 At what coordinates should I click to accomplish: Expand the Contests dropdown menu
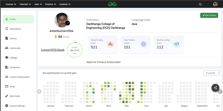pos(65,4)
